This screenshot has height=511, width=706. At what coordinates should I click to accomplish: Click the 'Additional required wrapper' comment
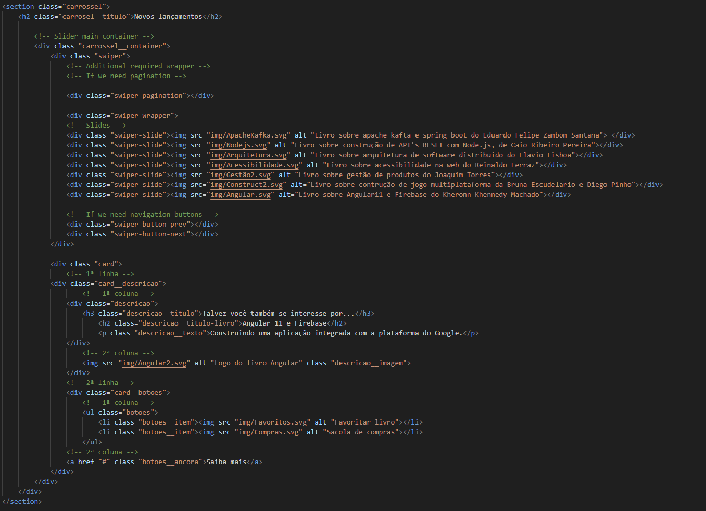(138, 66)
